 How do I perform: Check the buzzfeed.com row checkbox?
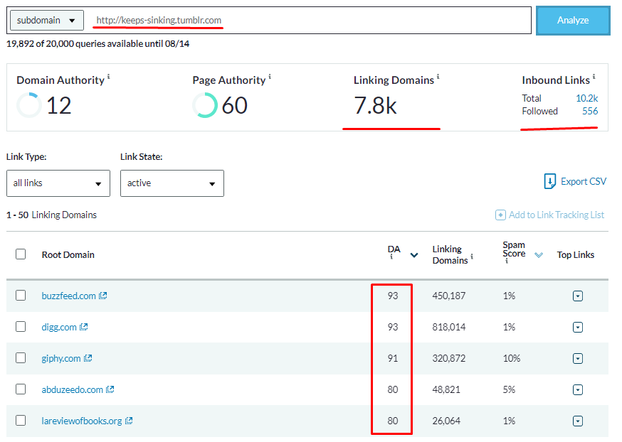pos(21,295)
